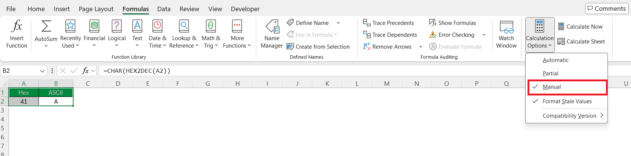Open Text functions library

tap(137, 34)
